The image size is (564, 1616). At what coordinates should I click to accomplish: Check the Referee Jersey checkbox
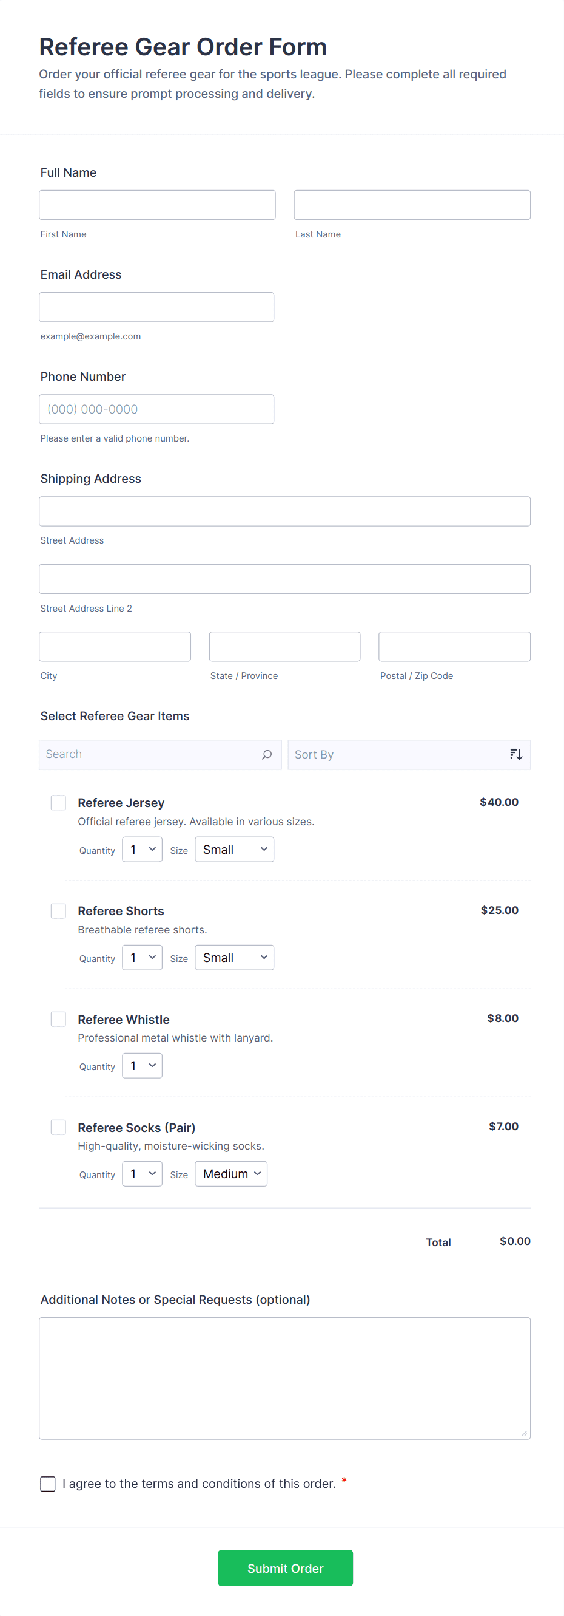(58, 802)
